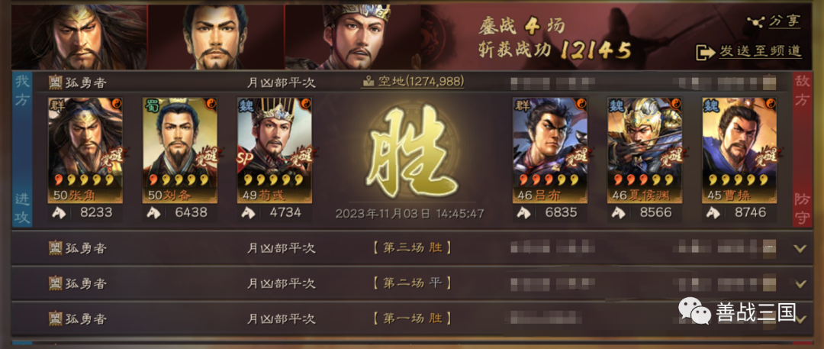Click the horse troop icon under 张角
This screenshot has height=349, width=824.
click(59, 212)
